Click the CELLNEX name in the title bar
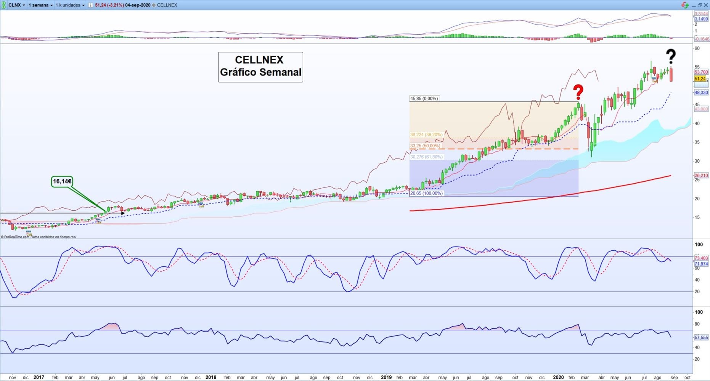This screenshot has height=381, width=710. (167, 5)
